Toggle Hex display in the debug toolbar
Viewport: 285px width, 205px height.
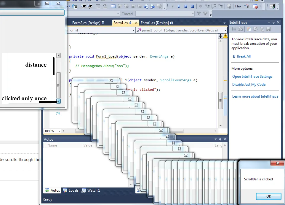click(x=238, y=6)
